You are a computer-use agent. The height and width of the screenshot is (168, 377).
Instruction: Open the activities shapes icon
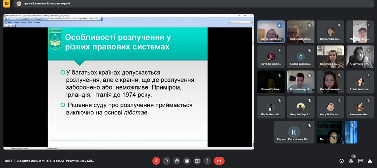(370, 161)
